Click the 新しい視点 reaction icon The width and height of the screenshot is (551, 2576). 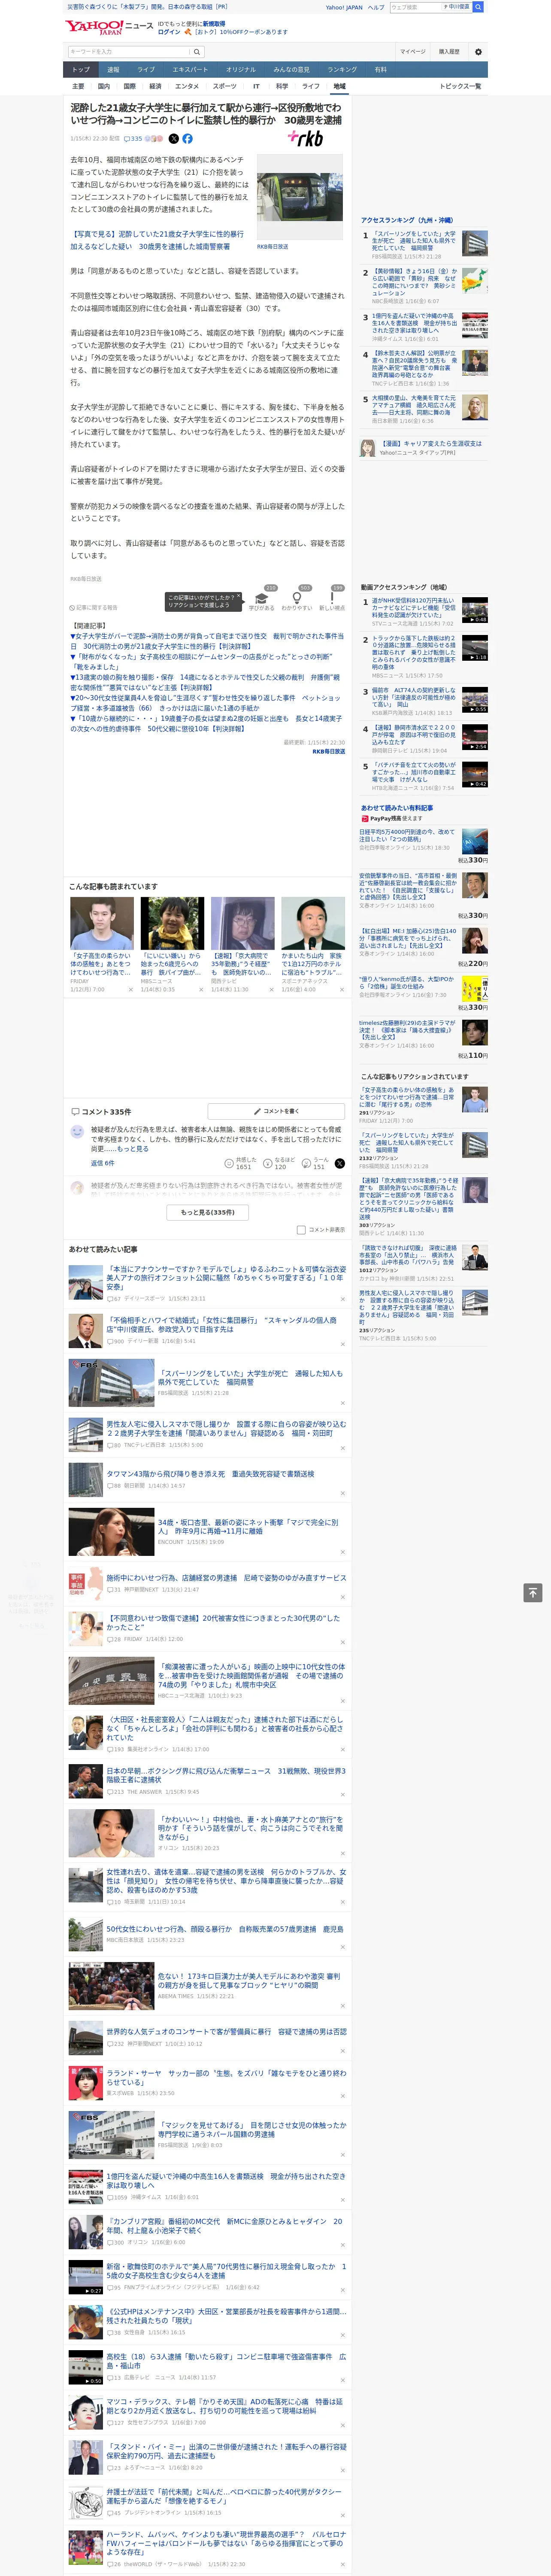point(332,598)
